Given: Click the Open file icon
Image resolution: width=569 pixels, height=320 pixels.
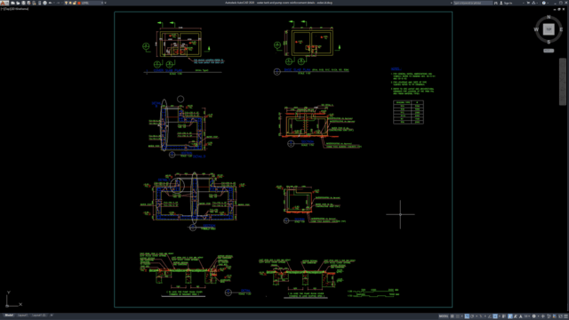Looking at the screenshot, I should [x=18, y=3].
